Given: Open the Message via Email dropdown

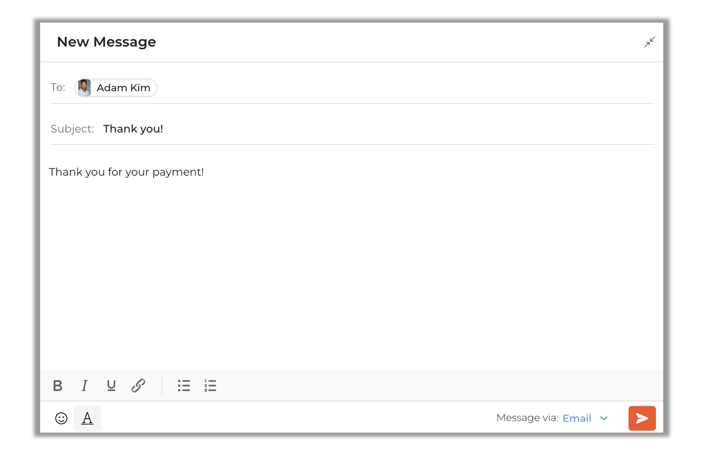Looking at the screenshot, I should pyautogui.click(x=585, y=419).
